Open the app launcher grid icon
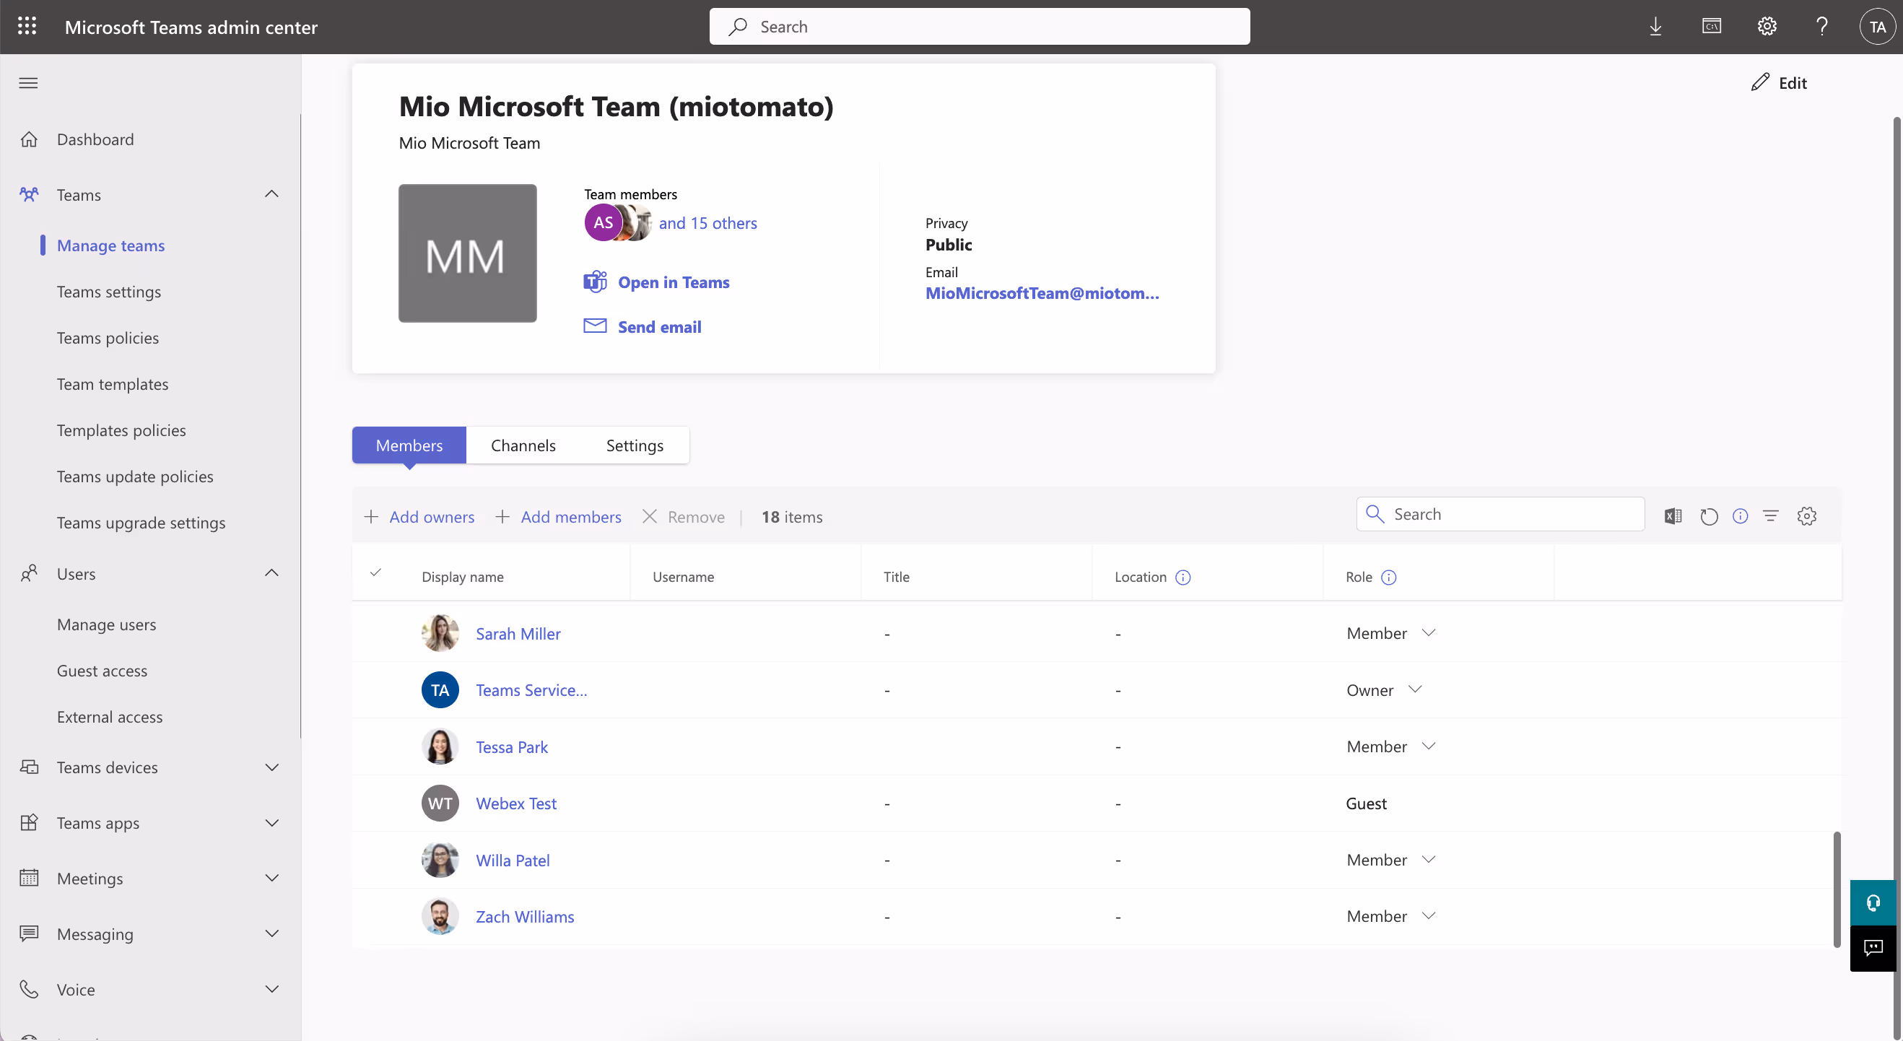The width and height of the screenshot is (1903, 1041). [27, 27]
